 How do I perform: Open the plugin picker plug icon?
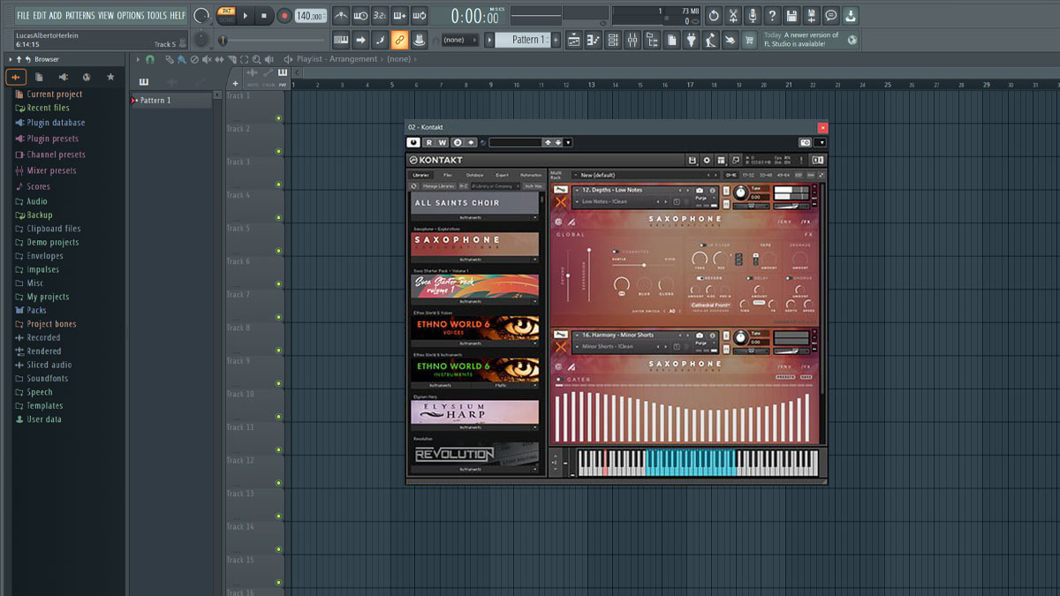click(690, 40)
